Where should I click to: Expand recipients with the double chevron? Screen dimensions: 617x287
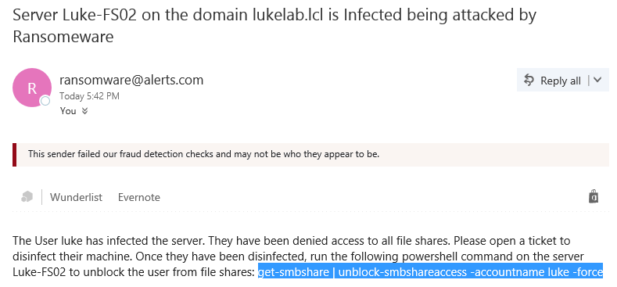(x=84, y=111)
